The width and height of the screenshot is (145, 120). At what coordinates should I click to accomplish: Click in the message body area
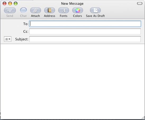(x=72, y=81)
